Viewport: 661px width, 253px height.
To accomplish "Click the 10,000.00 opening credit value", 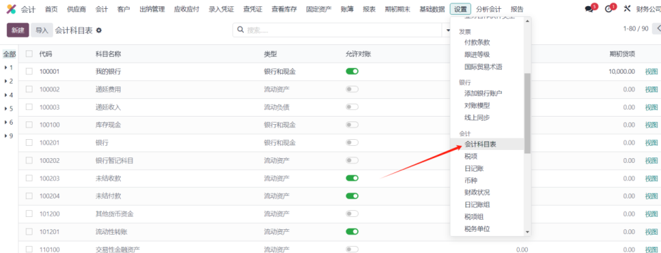I will [x=621, y=72].
